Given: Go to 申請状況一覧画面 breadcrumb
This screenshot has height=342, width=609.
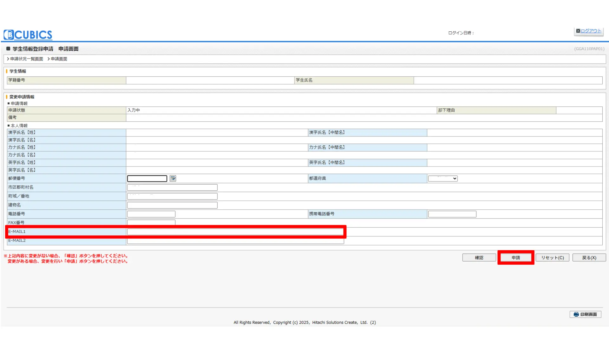Looking at the screenshot, I should coord(26,59).
